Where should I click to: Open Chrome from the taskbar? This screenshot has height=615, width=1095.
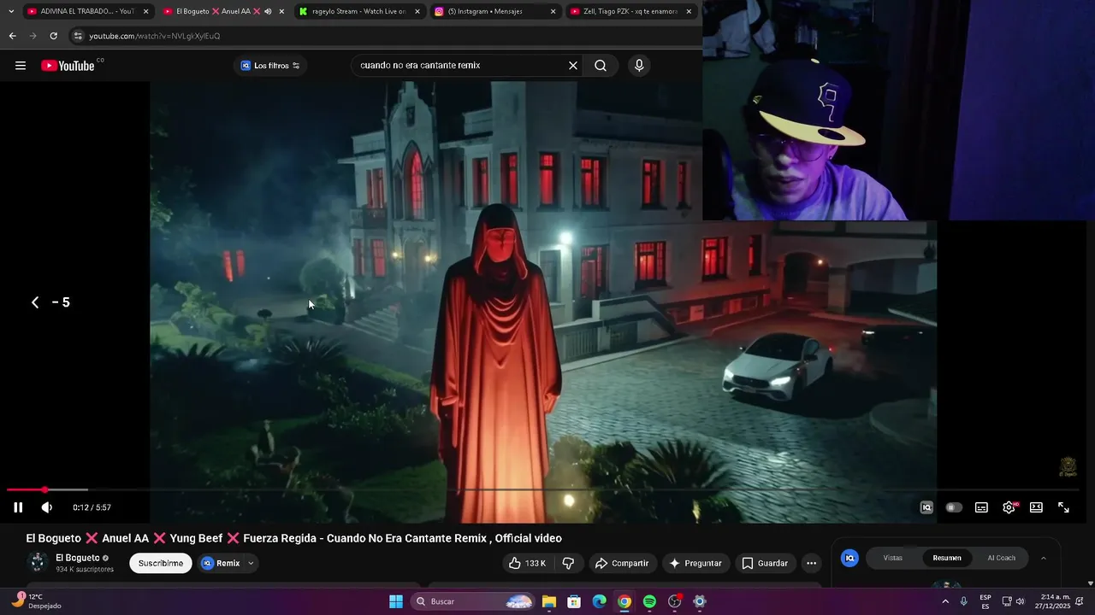point(624,601)
